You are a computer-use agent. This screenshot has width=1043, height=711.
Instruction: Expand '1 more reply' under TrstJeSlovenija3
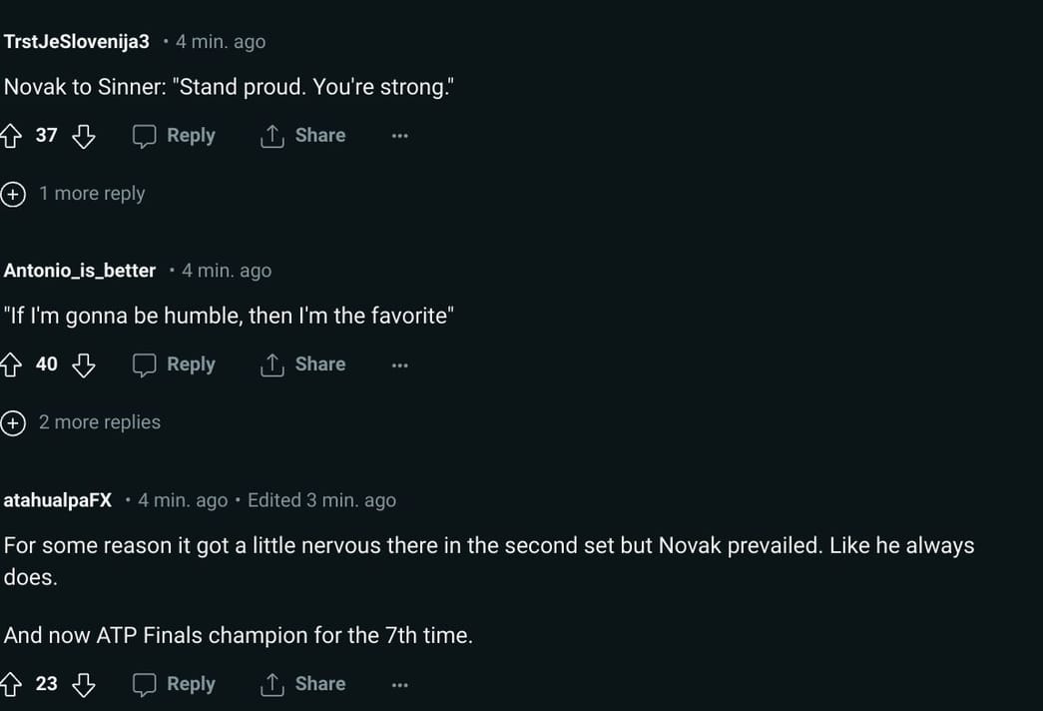click(x=92, y=193)
